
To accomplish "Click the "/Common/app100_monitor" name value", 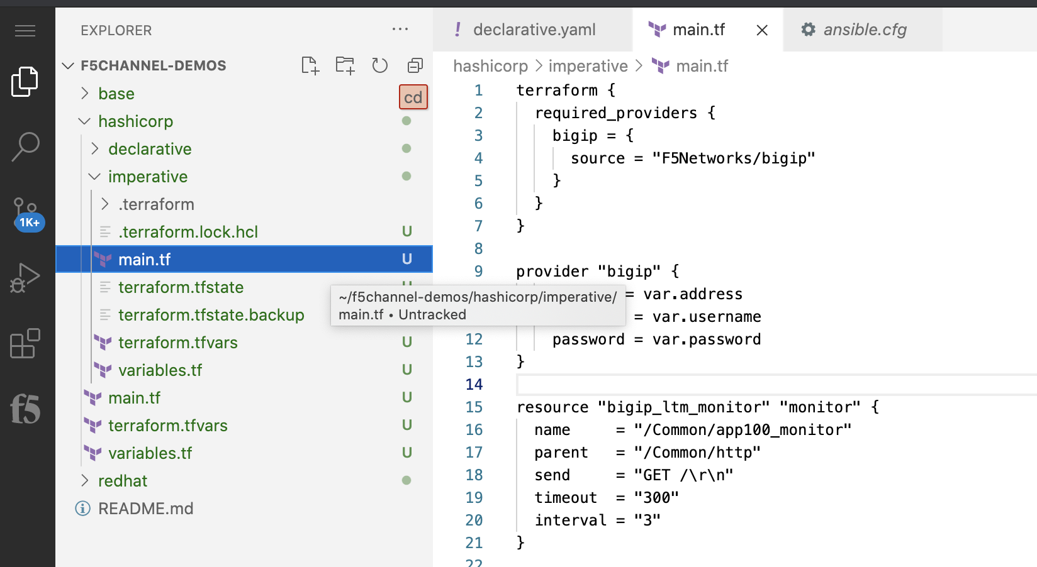I will click(x=743, y=430).
